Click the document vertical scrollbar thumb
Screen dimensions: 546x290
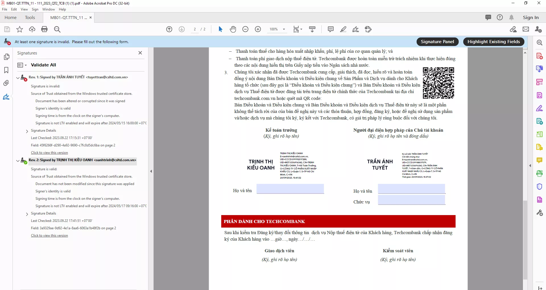(525, 240)
